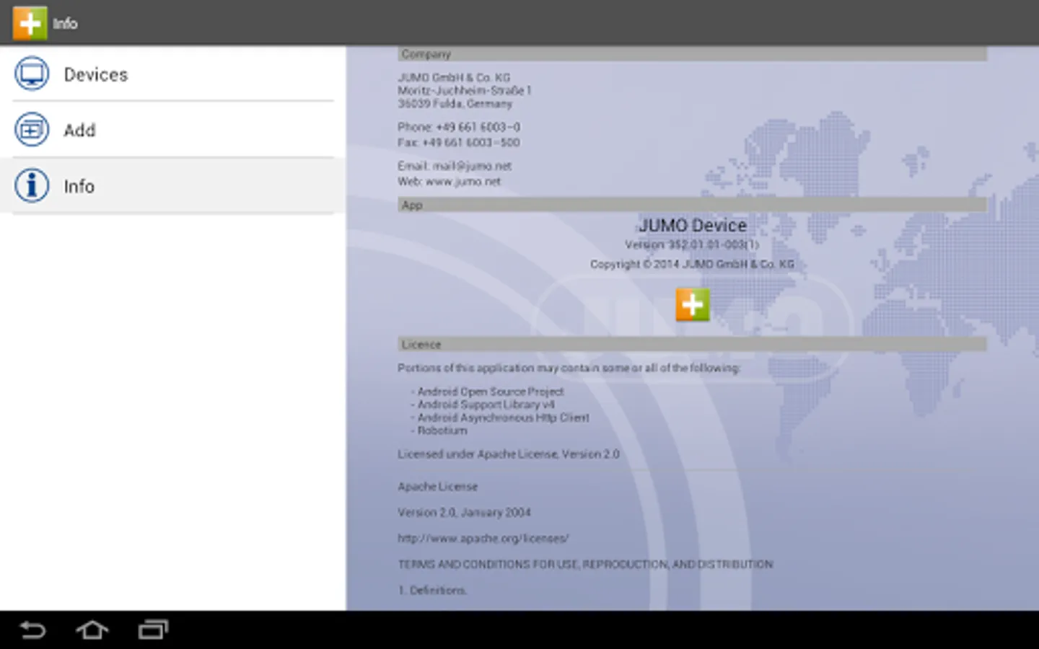
Task: Click the Info title in the top bar
Action: pyautogui.click(x=65, y=24)
